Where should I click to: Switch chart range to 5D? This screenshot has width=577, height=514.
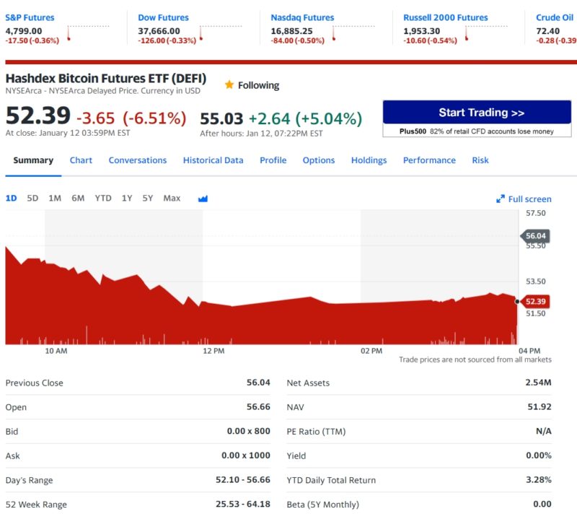tap(32, 198)
